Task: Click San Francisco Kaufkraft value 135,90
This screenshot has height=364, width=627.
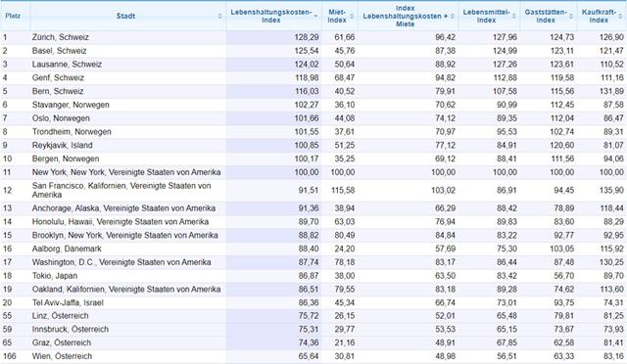Action: [x=611, y=190]
